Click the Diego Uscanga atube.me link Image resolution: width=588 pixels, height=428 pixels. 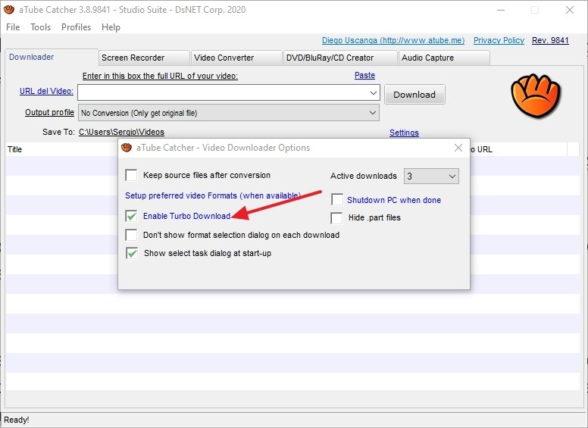pyautogui.click(x=393, y=40)
